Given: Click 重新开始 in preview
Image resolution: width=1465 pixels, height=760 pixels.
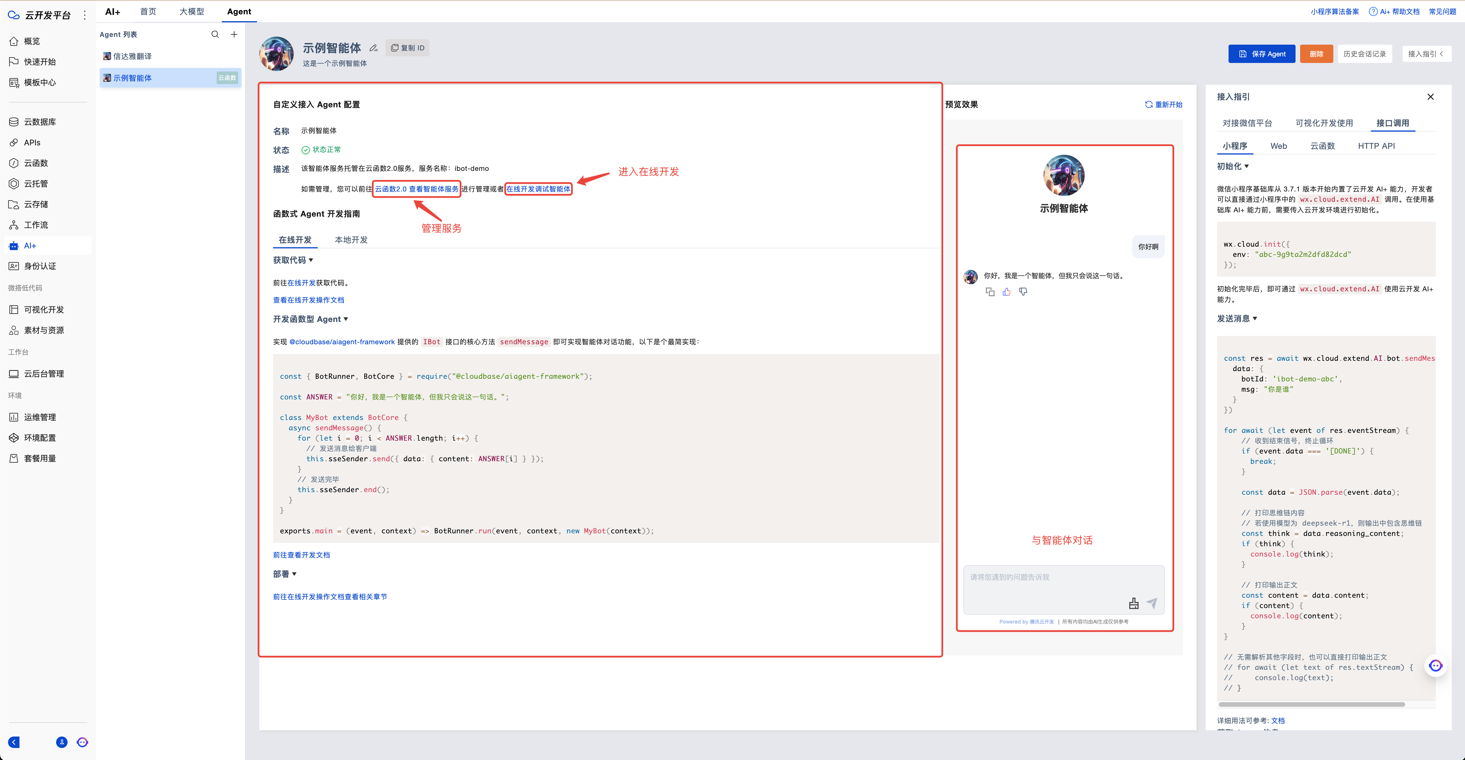Looking at the screenshot, I should pos(1164,105).
